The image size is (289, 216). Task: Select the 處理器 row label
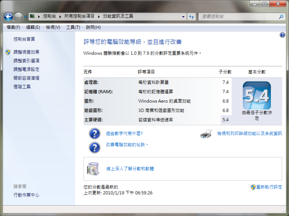pyautogui.click(x=91, y=82)
